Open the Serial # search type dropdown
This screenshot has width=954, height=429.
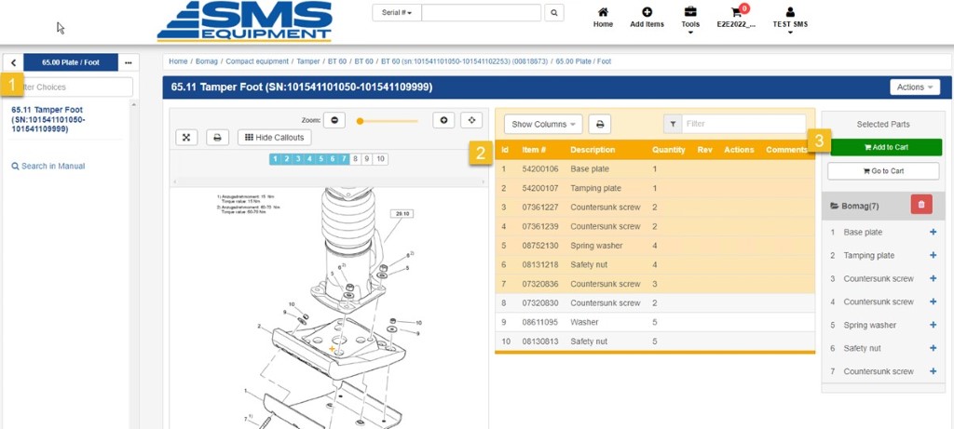click(397, 12)
